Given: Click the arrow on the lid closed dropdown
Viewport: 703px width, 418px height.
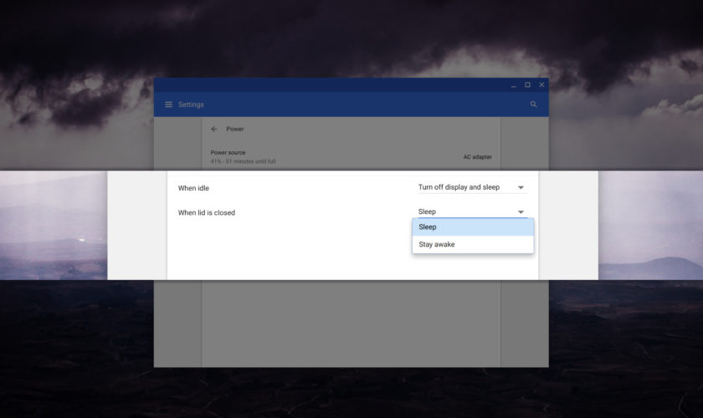Looking at the screenshot, I should point(521,212).
